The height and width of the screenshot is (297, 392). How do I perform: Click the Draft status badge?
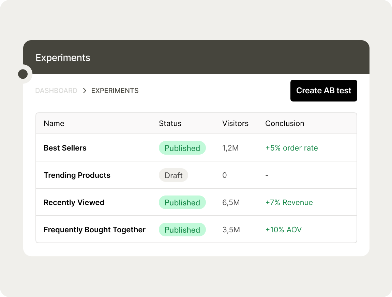coord(174,175)
